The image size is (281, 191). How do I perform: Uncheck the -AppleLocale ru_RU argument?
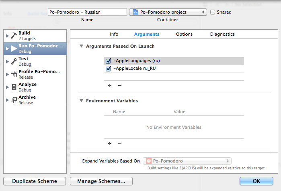(x=108, y=69)
